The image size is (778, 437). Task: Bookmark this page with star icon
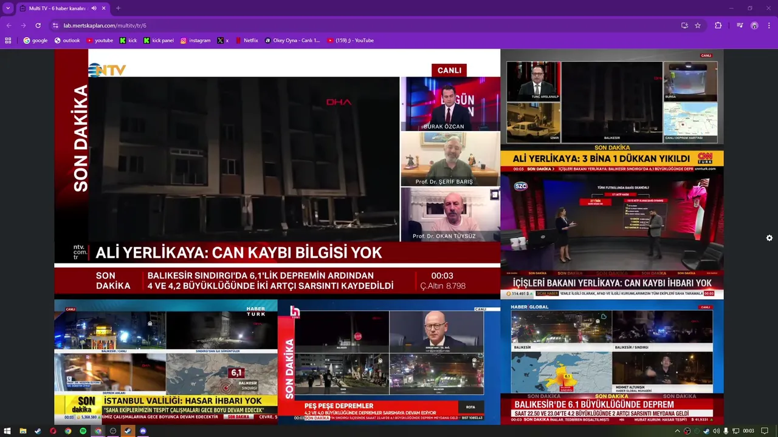(x=698, y=25)
